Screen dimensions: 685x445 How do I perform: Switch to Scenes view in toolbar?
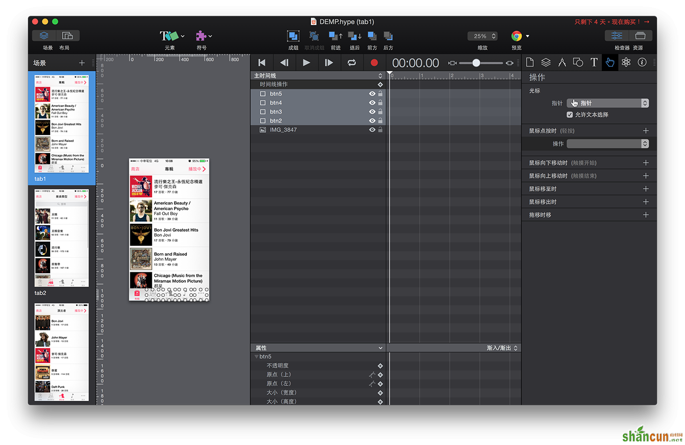click(44, 36)
